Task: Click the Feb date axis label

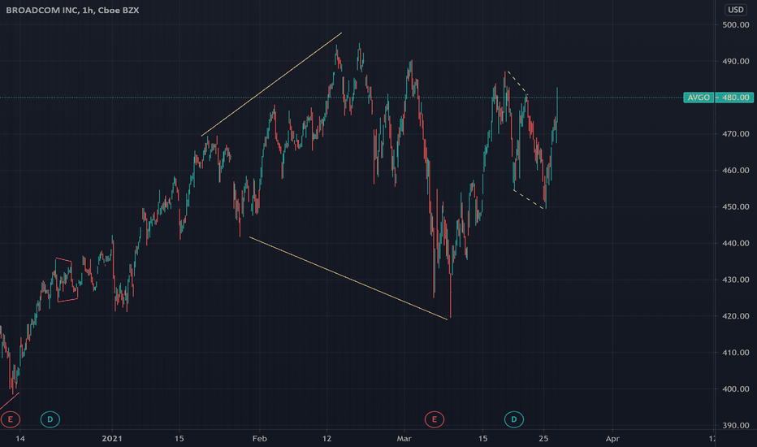Action: click(259, 439)
